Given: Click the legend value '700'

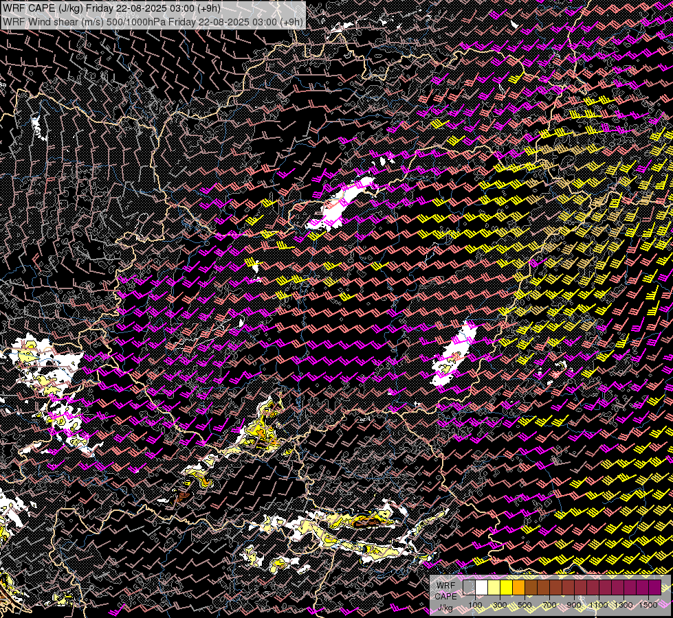Looking at the screenshot, I should click(549, 605).
